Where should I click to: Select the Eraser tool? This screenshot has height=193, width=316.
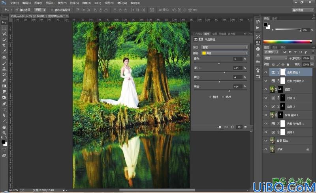(4, 80)
